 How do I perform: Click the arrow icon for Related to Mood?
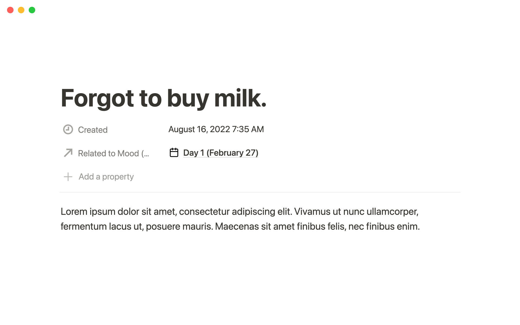pos(68,153)
